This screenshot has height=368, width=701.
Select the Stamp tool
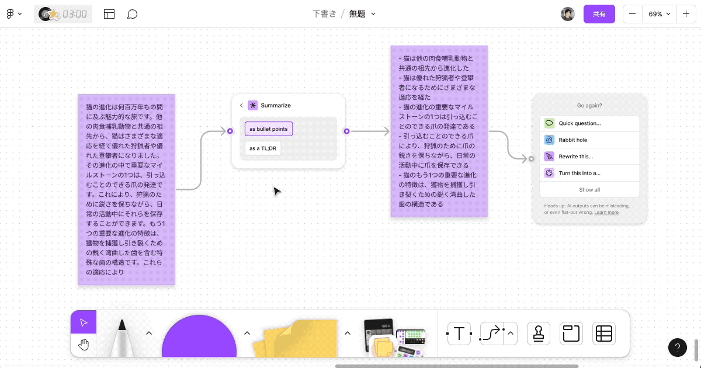pyautogui.click(x=538, y=334)
